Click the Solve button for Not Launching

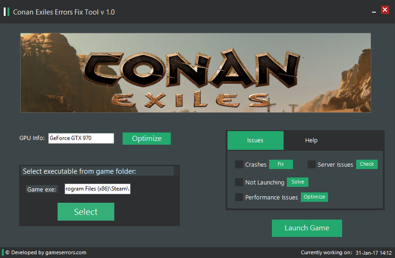pyautogui.click(x=298, y=182)
